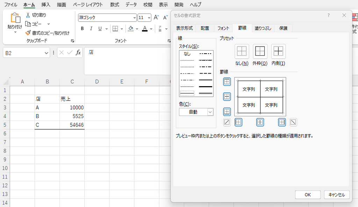Select the double line style
The height and width of the screenshot is (207, 358).
tap(206, 93)
